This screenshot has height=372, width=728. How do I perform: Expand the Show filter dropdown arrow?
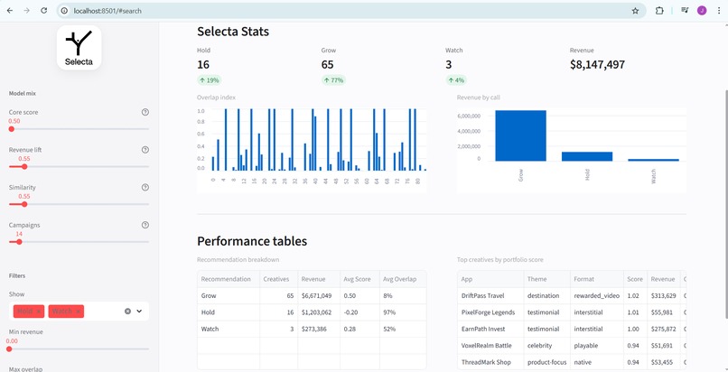point(139,312)
